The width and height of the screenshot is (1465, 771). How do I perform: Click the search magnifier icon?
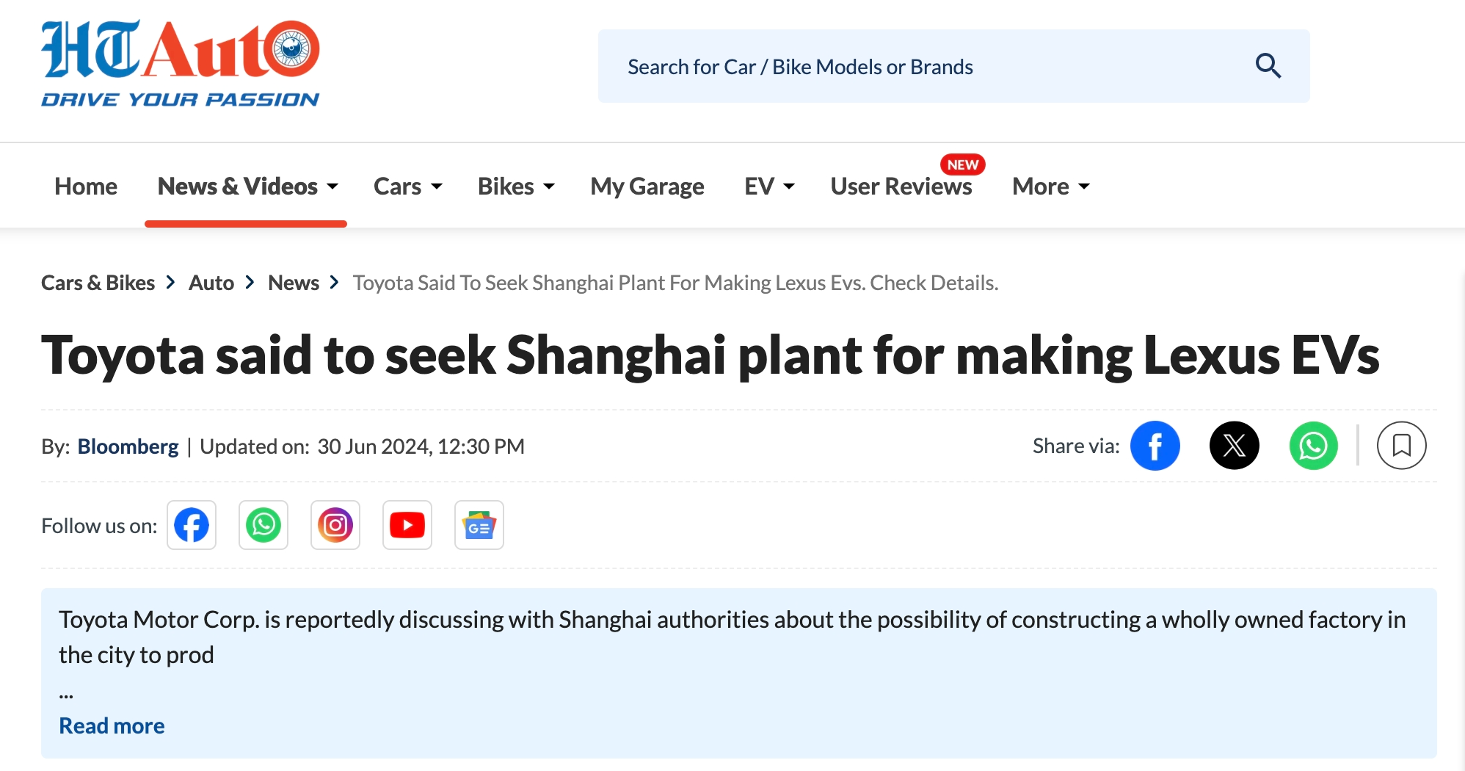point(1268,66)
